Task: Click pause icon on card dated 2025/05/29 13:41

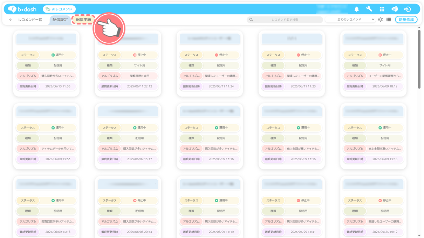Action: click(298, 201)
